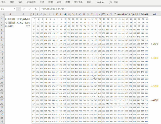Expand the Name Box dropdown arrow
Viewport: 161px width, 124px height.
tap(15, 9)
